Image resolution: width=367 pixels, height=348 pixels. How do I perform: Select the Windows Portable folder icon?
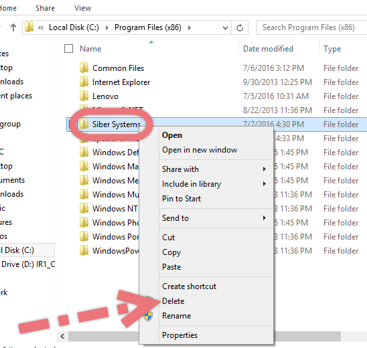[x=84, y=236]
